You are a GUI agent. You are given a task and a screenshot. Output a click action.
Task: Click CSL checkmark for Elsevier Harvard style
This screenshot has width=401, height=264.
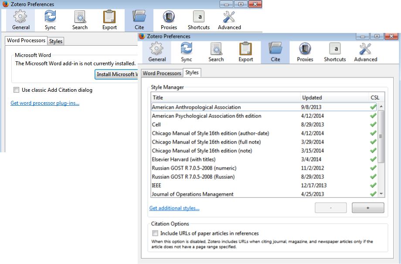[373, 159]
